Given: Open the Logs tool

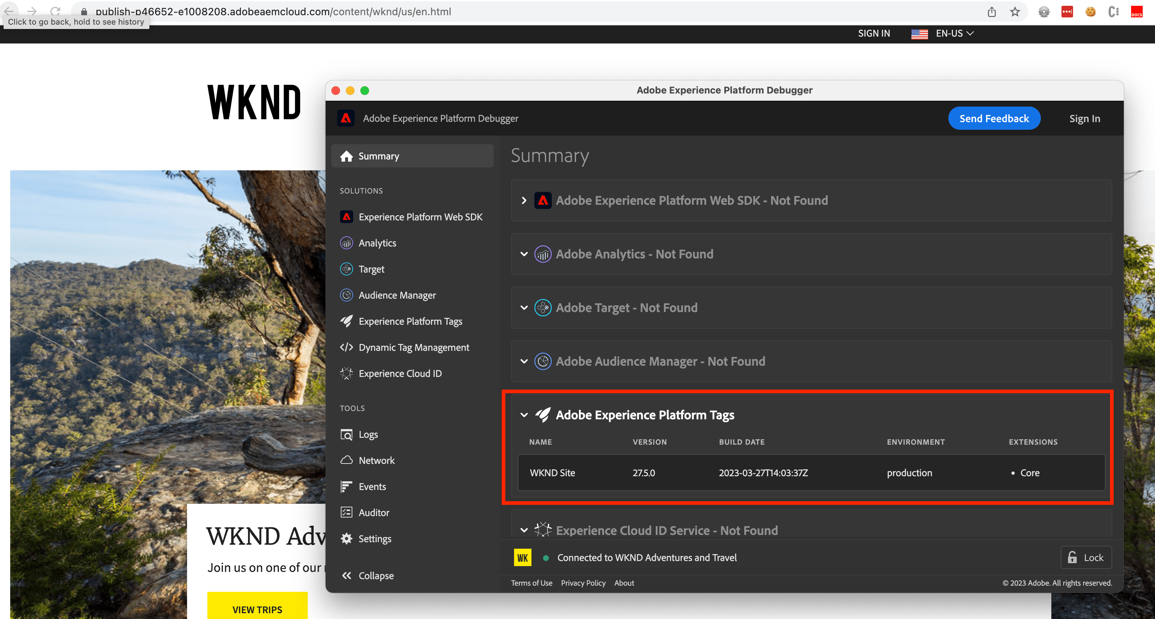Looking at the screenshot, I should 368,434.
